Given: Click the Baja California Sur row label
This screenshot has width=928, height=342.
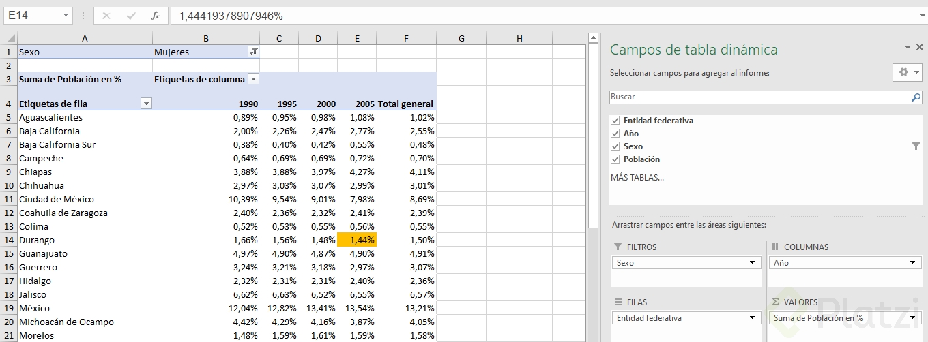Looking at the screenshot, I should tap(57, 144).
